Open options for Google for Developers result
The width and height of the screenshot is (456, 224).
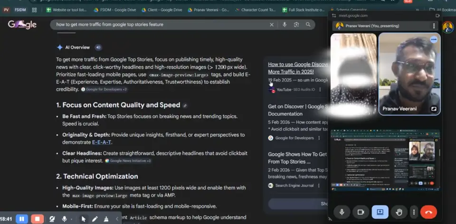pyautogui.click(x=319, y=138)
